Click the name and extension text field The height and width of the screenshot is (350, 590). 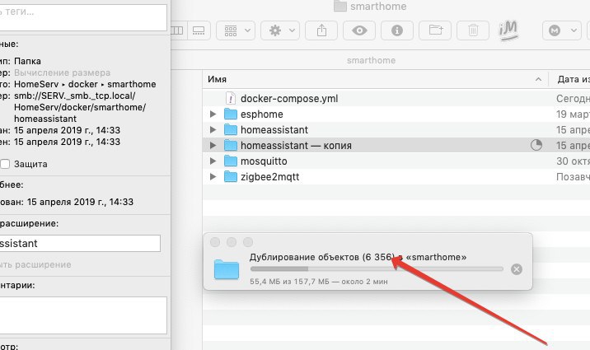point(80,244)
